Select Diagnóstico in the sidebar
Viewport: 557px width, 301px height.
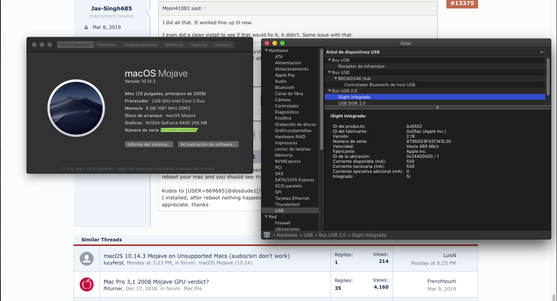point(287,112)
